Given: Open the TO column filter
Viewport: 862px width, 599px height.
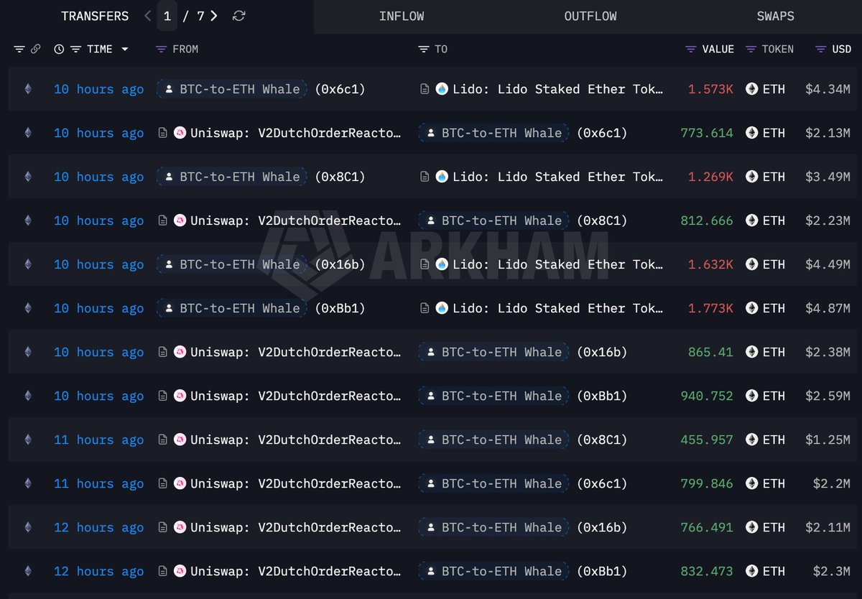Looking at the screenshot, I should [424, 49].
